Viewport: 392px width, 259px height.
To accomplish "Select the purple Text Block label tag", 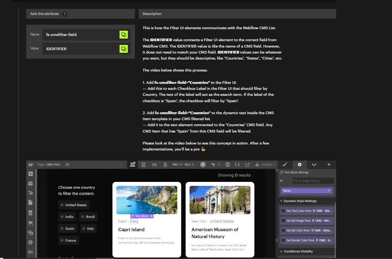I will 140,216.
